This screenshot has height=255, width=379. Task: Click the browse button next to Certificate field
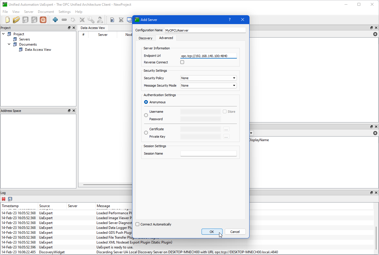tap(226, 129)
